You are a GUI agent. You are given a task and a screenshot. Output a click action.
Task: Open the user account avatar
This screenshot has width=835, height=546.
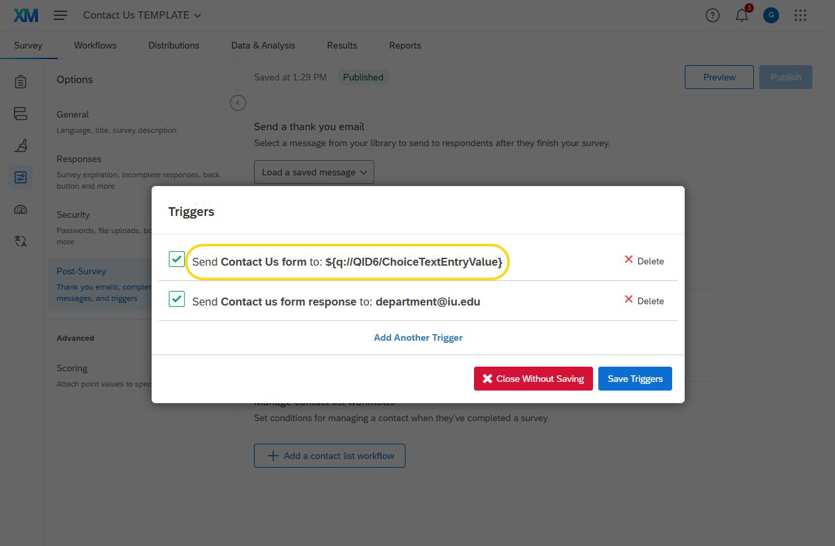pyautogui.click(x=771, y=15)
